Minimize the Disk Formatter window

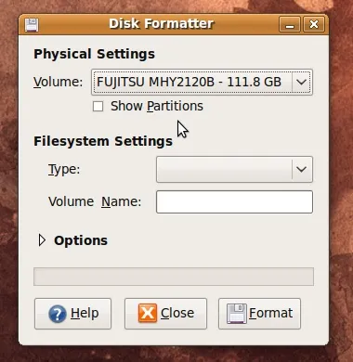(290, 24)
